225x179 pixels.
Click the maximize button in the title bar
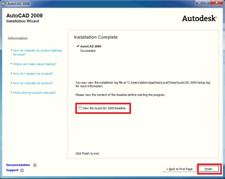pos(206,3)
